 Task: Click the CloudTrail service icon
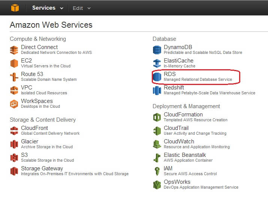coord(157,131)
